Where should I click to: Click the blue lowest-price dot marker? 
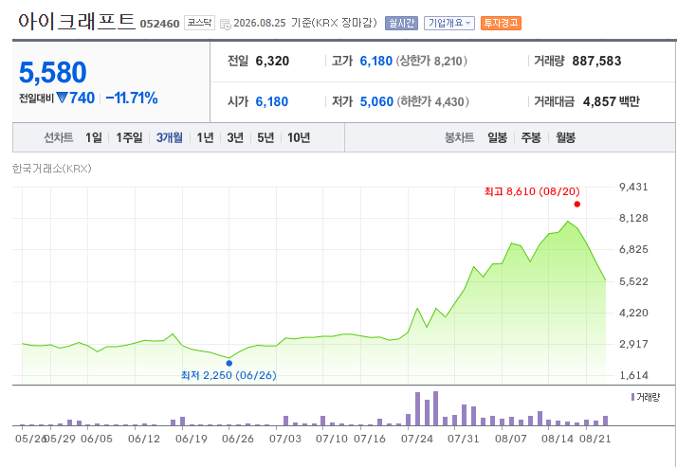click(x=229, y=363)
